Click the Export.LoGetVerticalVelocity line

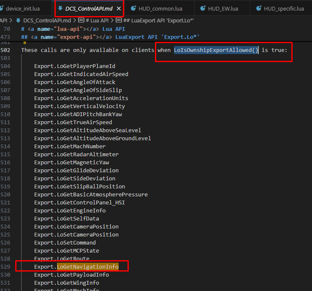[80, 106]
